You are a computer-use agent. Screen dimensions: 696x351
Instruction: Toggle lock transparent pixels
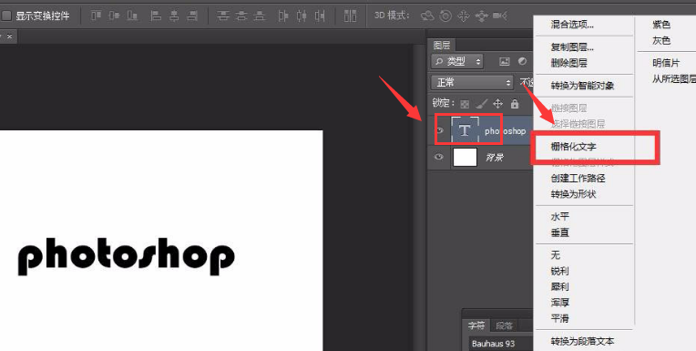tap(465, 105)
